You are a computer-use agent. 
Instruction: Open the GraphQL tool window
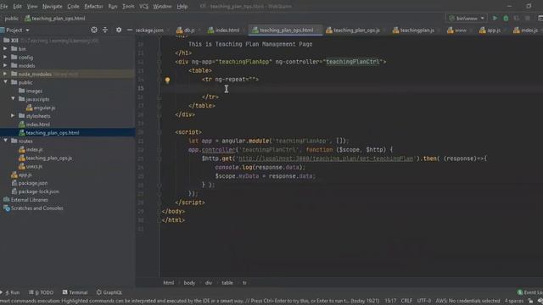[x=109, y=292]
